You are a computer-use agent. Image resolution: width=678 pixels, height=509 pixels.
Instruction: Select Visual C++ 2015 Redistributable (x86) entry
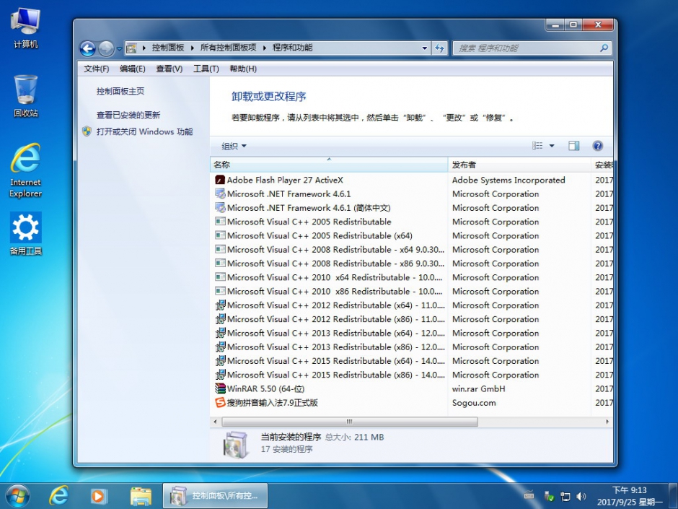[330, 375]
